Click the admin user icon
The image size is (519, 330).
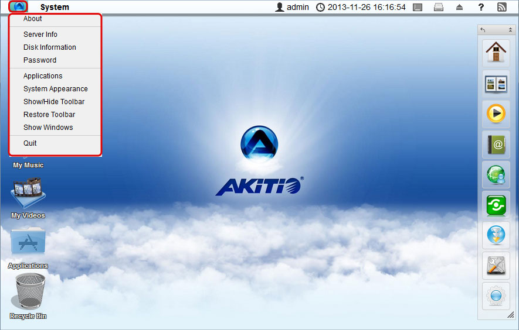[280, 7]
